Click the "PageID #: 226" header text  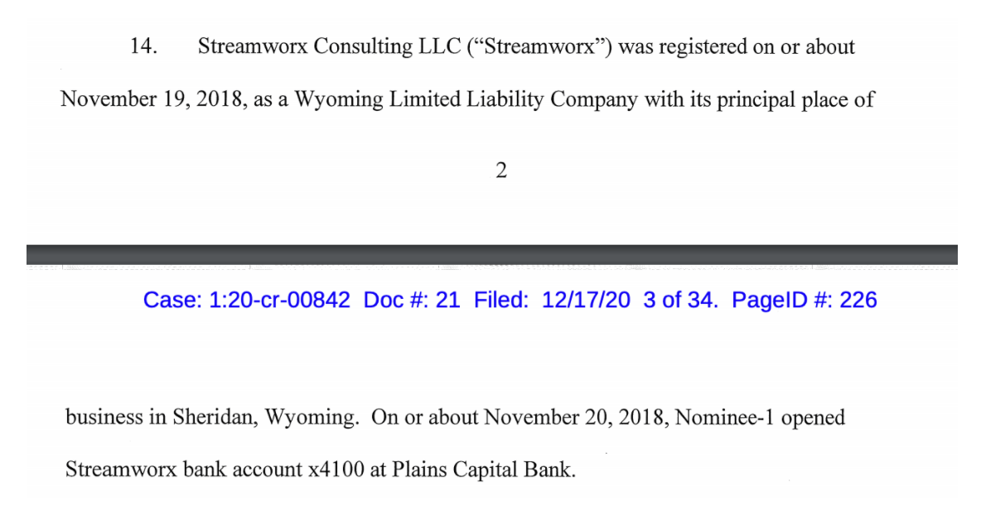pyautogui.click(x=804, y=300)
